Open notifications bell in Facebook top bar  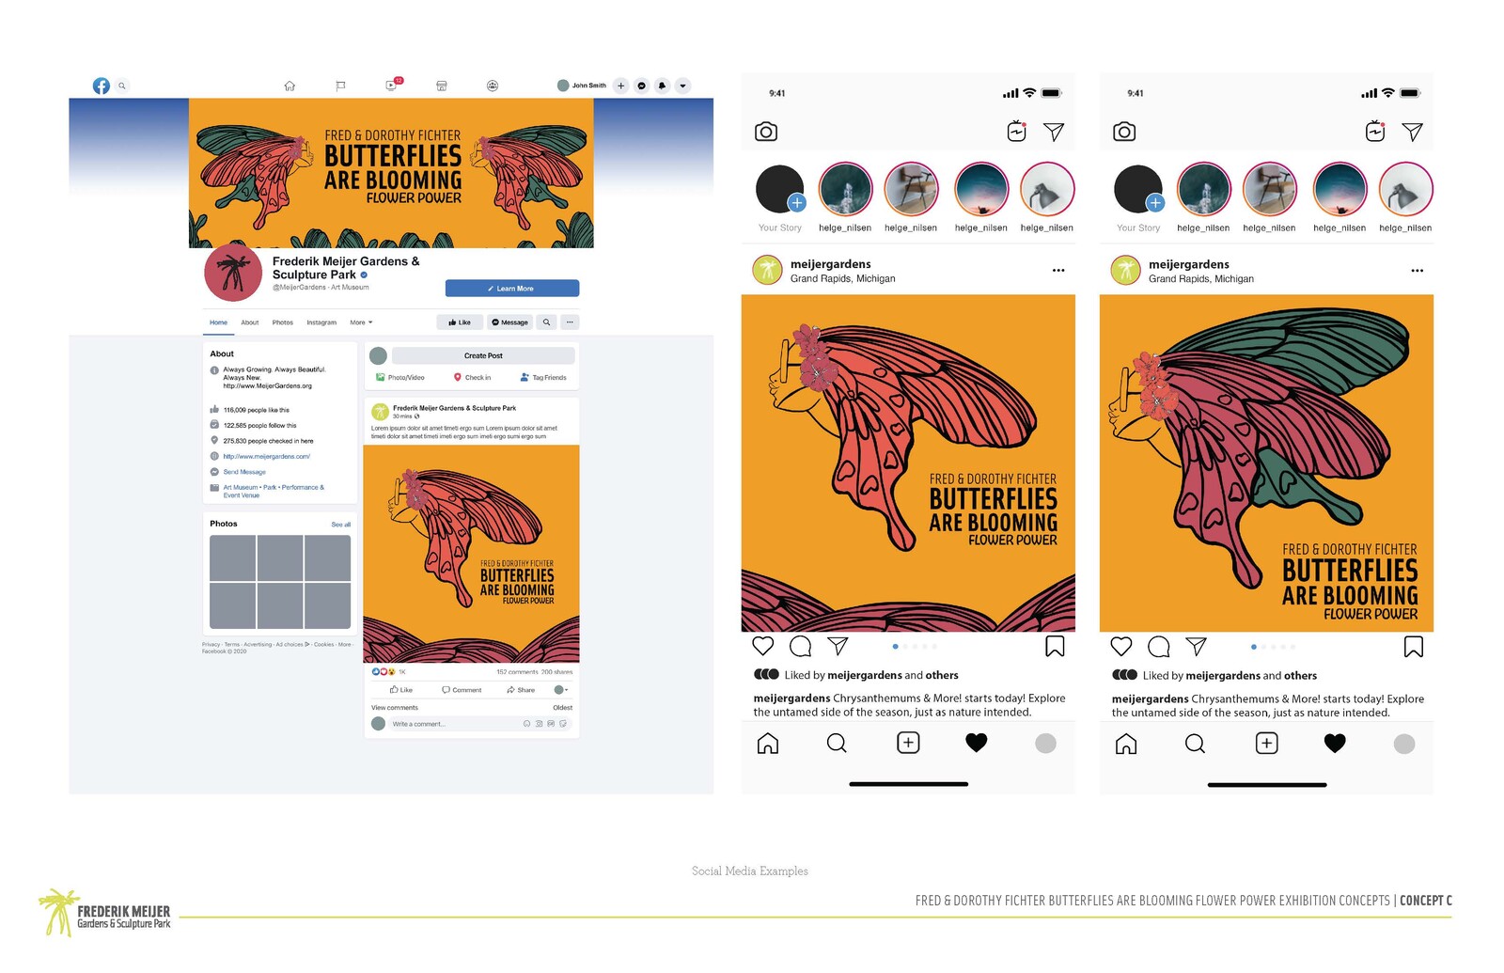663,86
